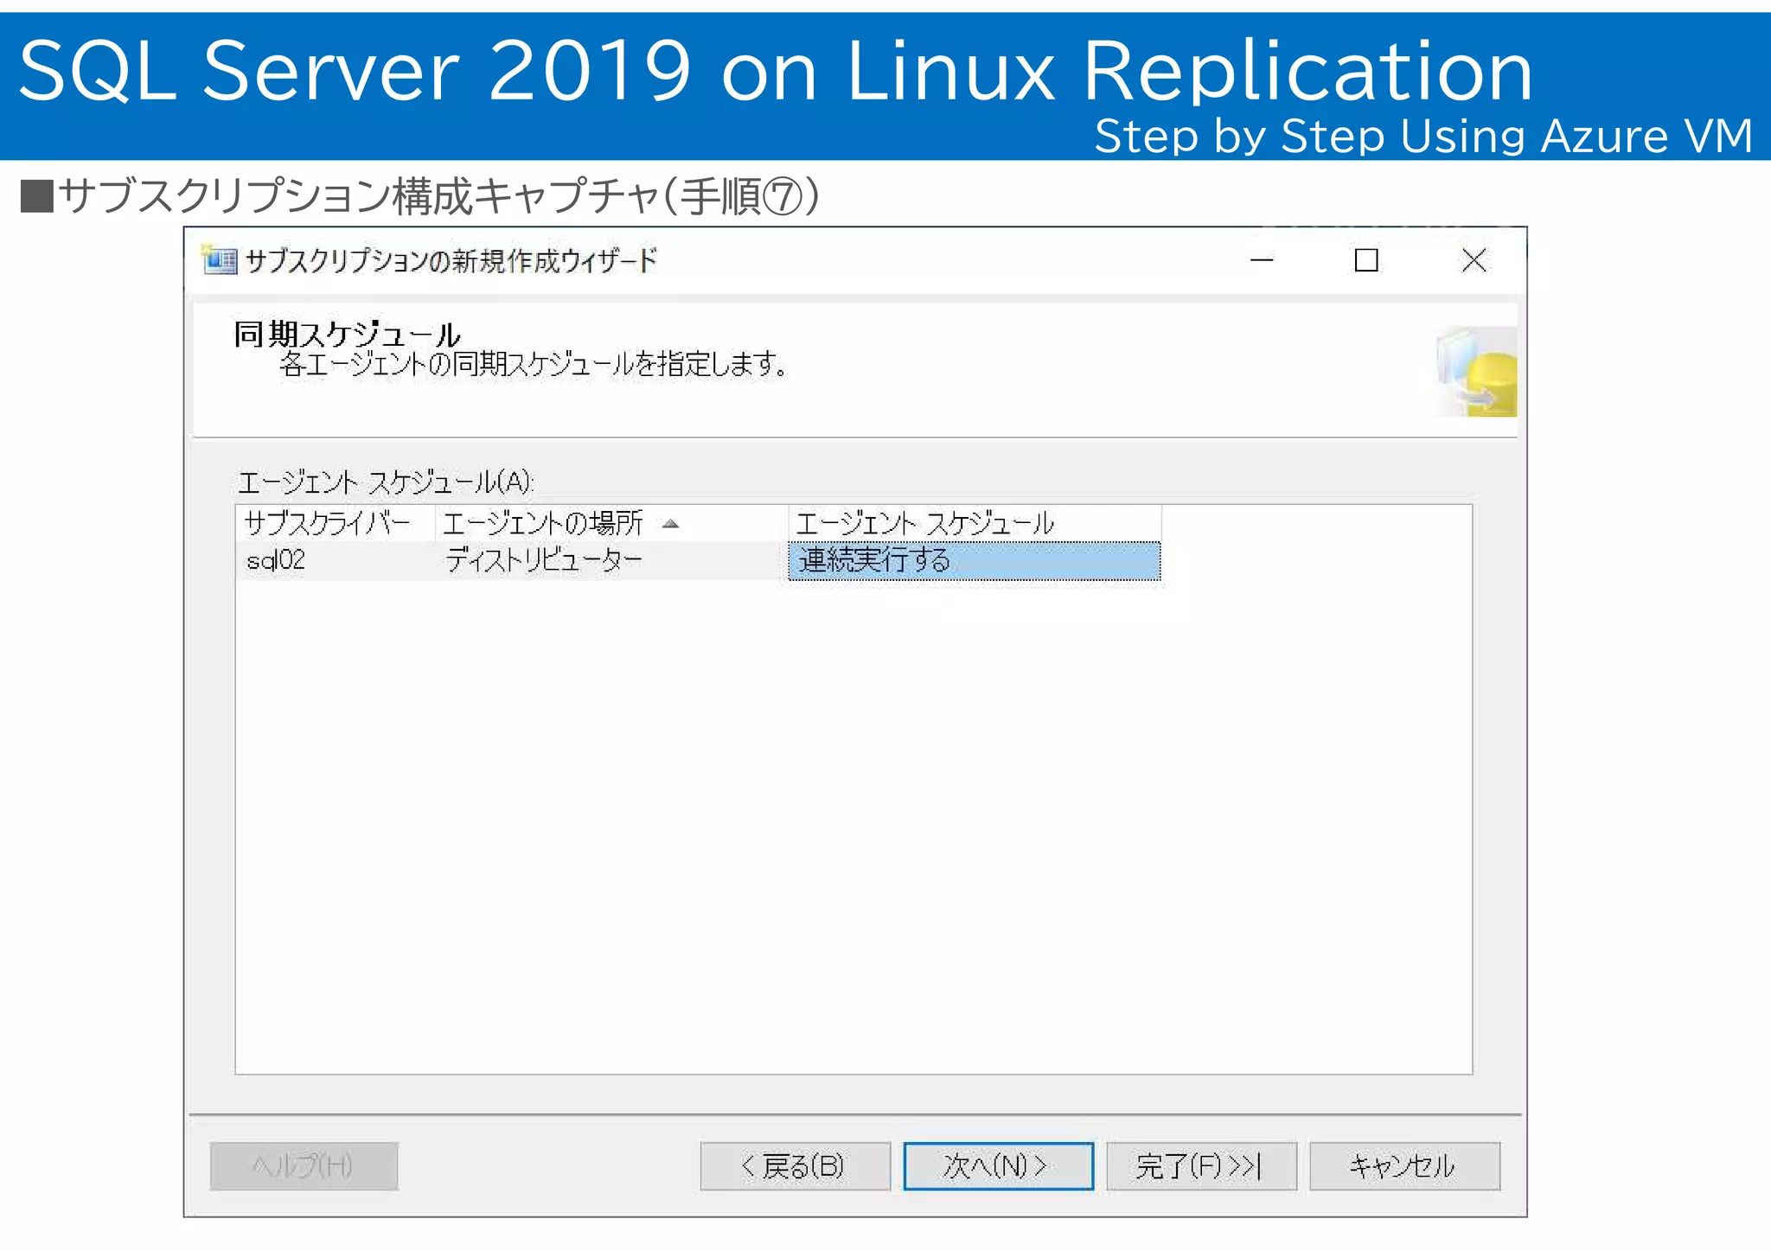Minimize the subscription wizard window
The height and width of the screenshot is (1251, 1771).
(1262, 259)
